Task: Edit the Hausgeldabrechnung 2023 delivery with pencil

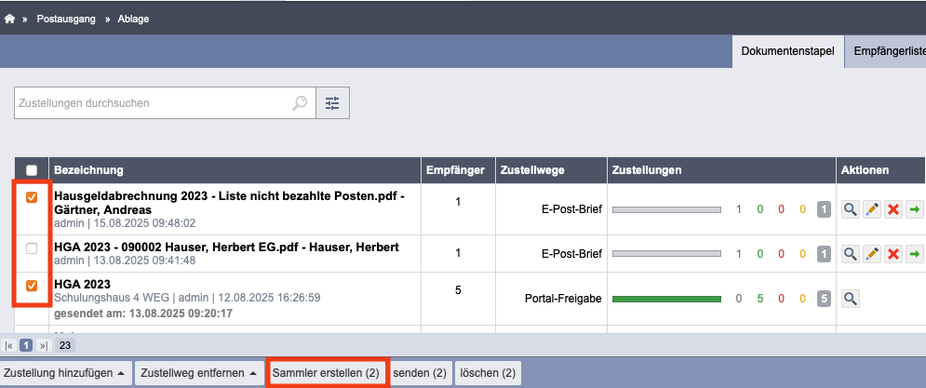Action: pos(872,209)
